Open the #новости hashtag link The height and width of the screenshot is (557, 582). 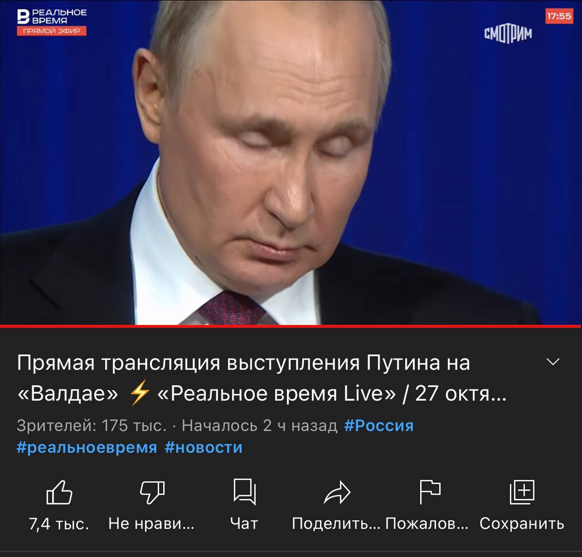(203, 447)
